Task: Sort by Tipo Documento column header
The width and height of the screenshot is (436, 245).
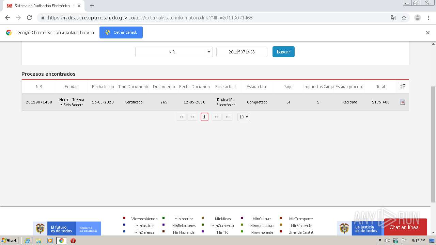Action: click(134, 86)
